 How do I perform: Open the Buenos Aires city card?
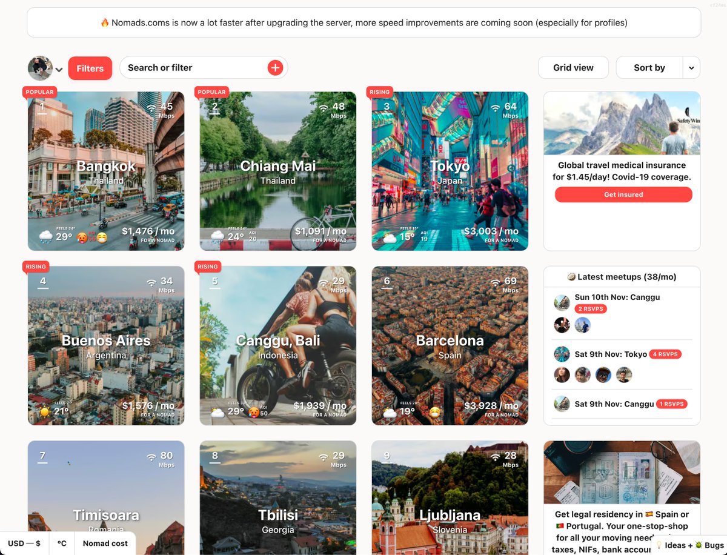pos(106,345)
